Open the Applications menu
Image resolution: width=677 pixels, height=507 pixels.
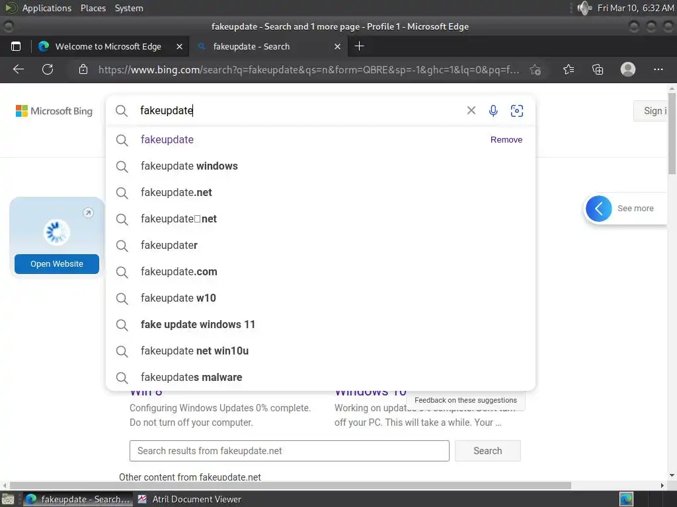pyautogui.click(x=47, y=8)
